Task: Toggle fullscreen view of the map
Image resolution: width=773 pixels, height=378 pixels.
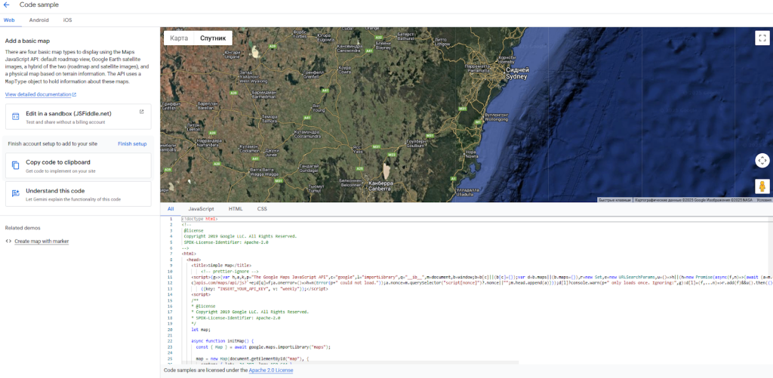Action: point(762,37)
